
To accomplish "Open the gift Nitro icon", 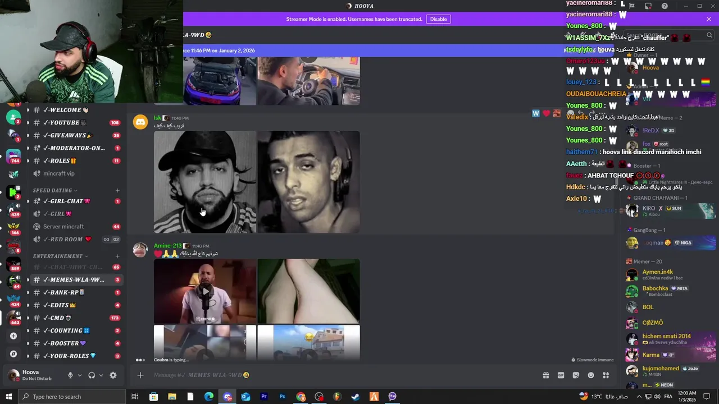I will coord(545,375).
